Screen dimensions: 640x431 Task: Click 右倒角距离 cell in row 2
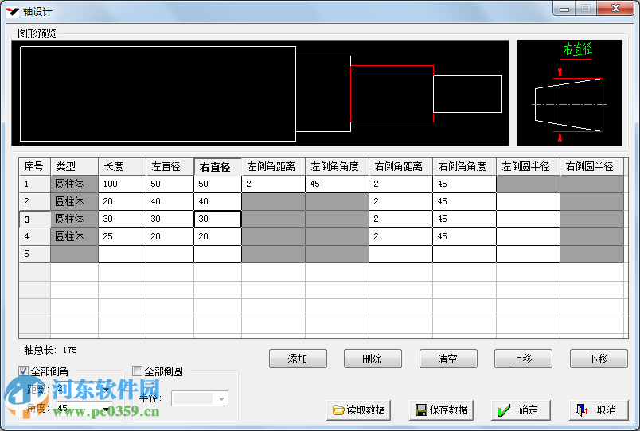(401, 201)
